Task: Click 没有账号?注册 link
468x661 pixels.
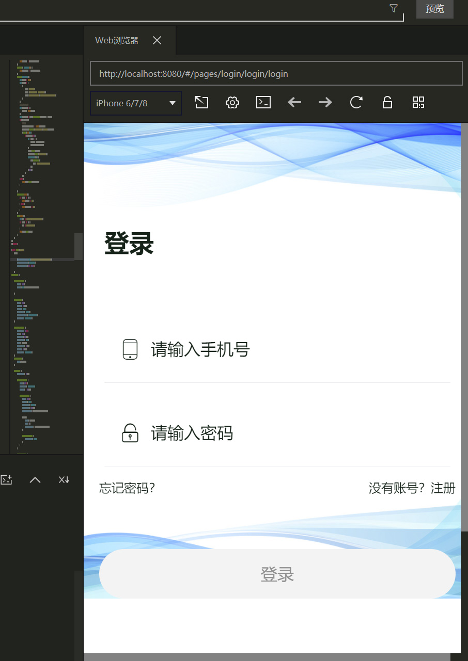Action: (412, 488)
